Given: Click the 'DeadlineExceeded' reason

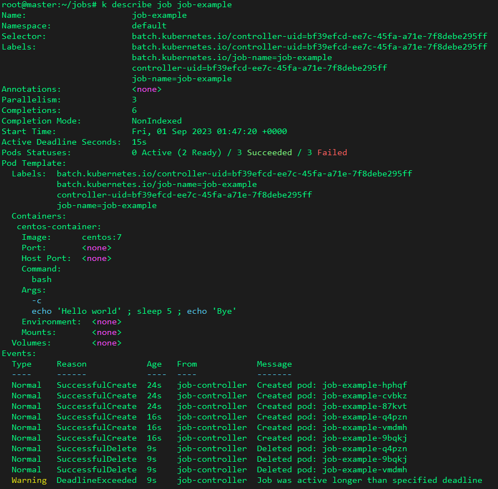Looking at the screenshot, I should point(97,480).
